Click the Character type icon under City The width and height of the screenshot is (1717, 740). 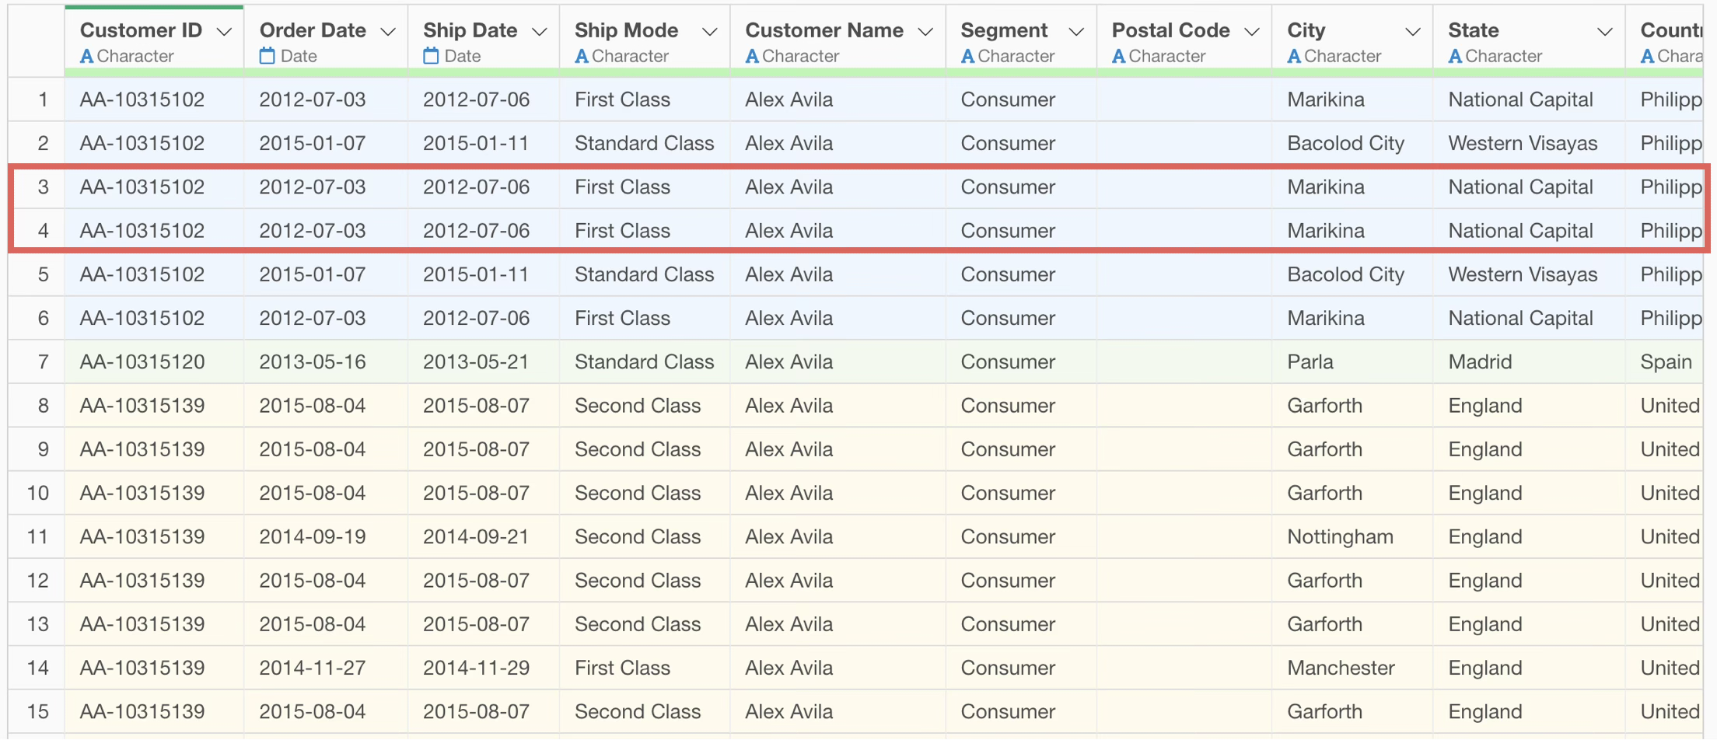click(x=1294, y=56)
